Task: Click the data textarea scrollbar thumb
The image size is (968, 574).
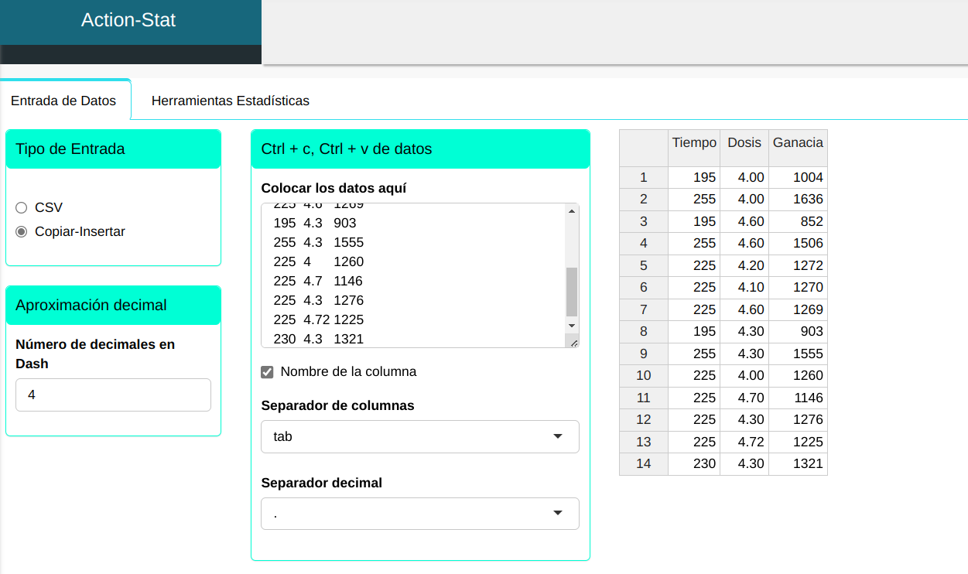Action: point(572,292)
